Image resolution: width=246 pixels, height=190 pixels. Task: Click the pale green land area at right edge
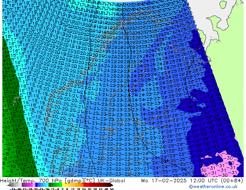pyautogui.click(x=229, y=78)
